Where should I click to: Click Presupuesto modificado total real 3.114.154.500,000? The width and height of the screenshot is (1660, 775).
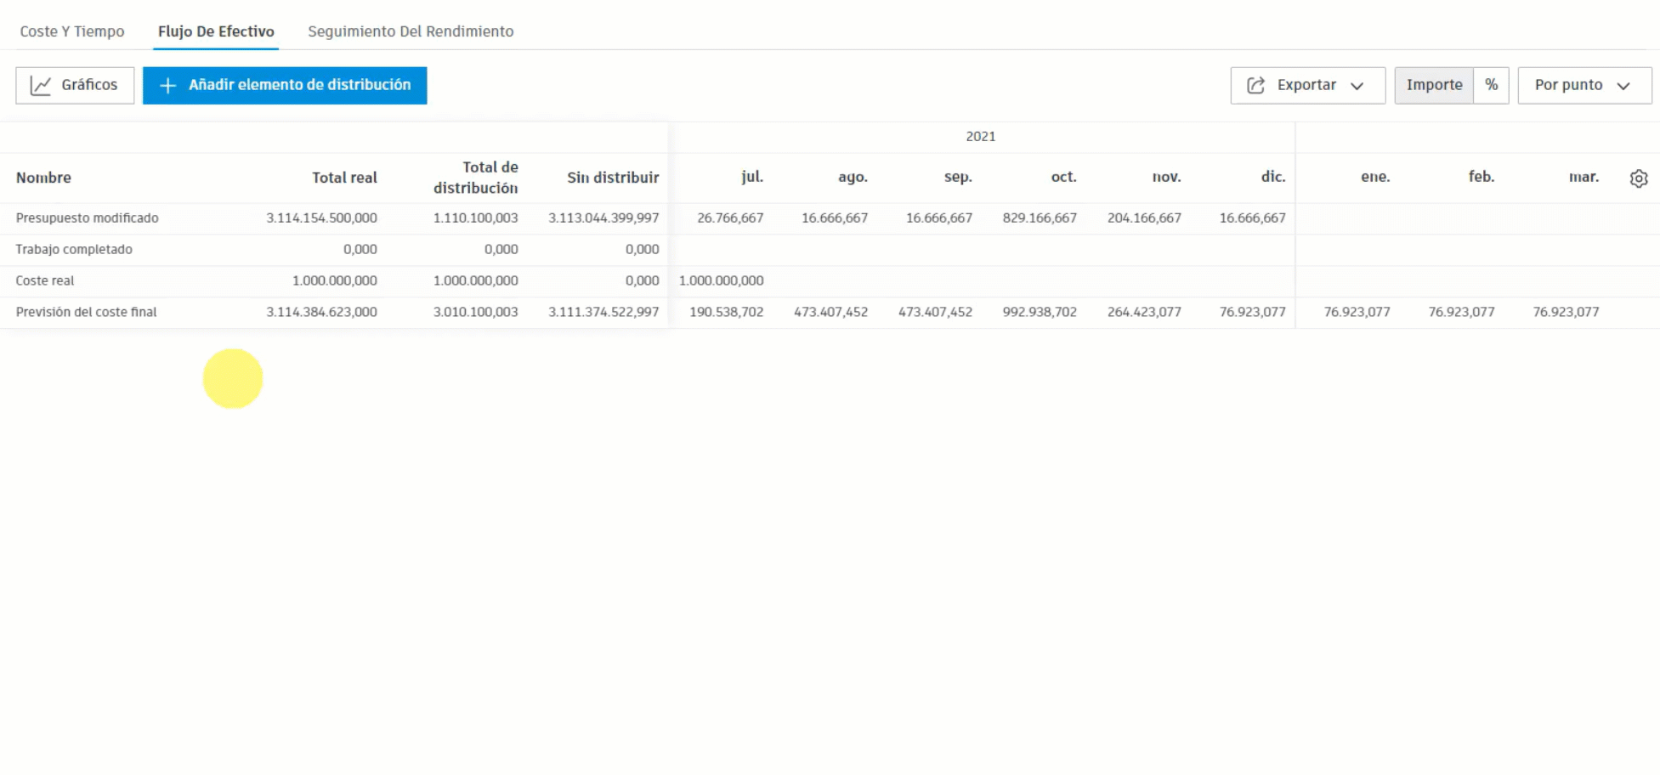point(321,218)
